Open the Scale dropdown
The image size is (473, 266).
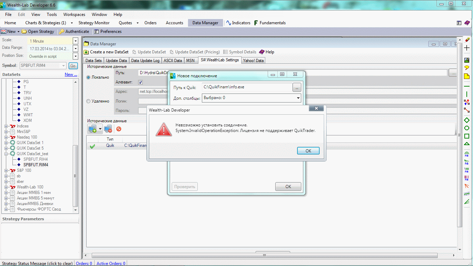[75, 41]
